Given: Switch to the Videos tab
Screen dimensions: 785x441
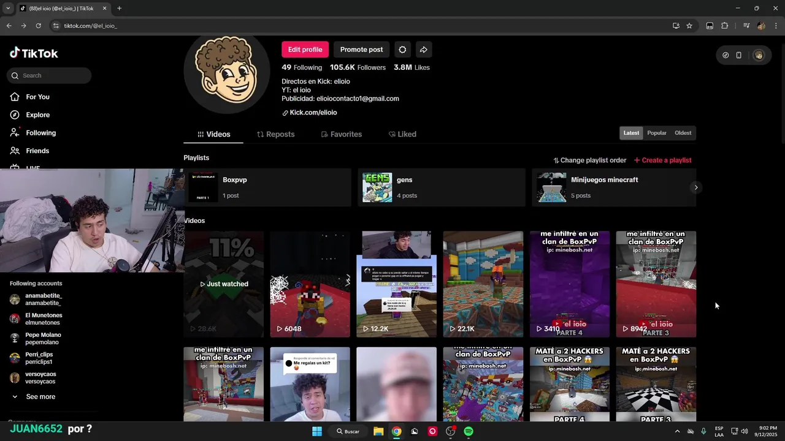Looking at the screenshot, I should (213, 134).
